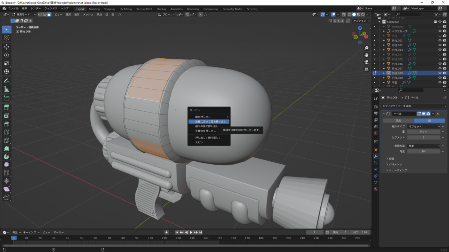Select 辺 bevel affect button
The height and width of the screenshot is (252, 449).
click(430, 121)
